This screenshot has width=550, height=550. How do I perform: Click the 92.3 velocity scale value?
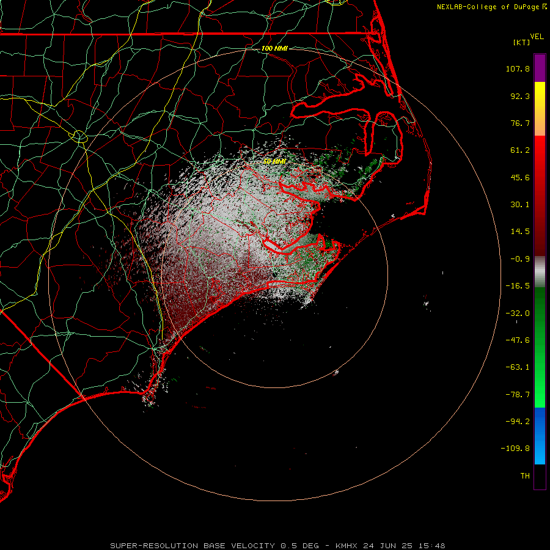coord(520,96)
